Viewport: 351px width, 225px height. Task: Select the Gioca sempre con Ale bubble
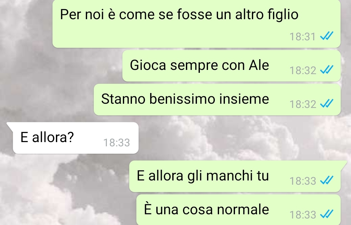click(231, 66)
